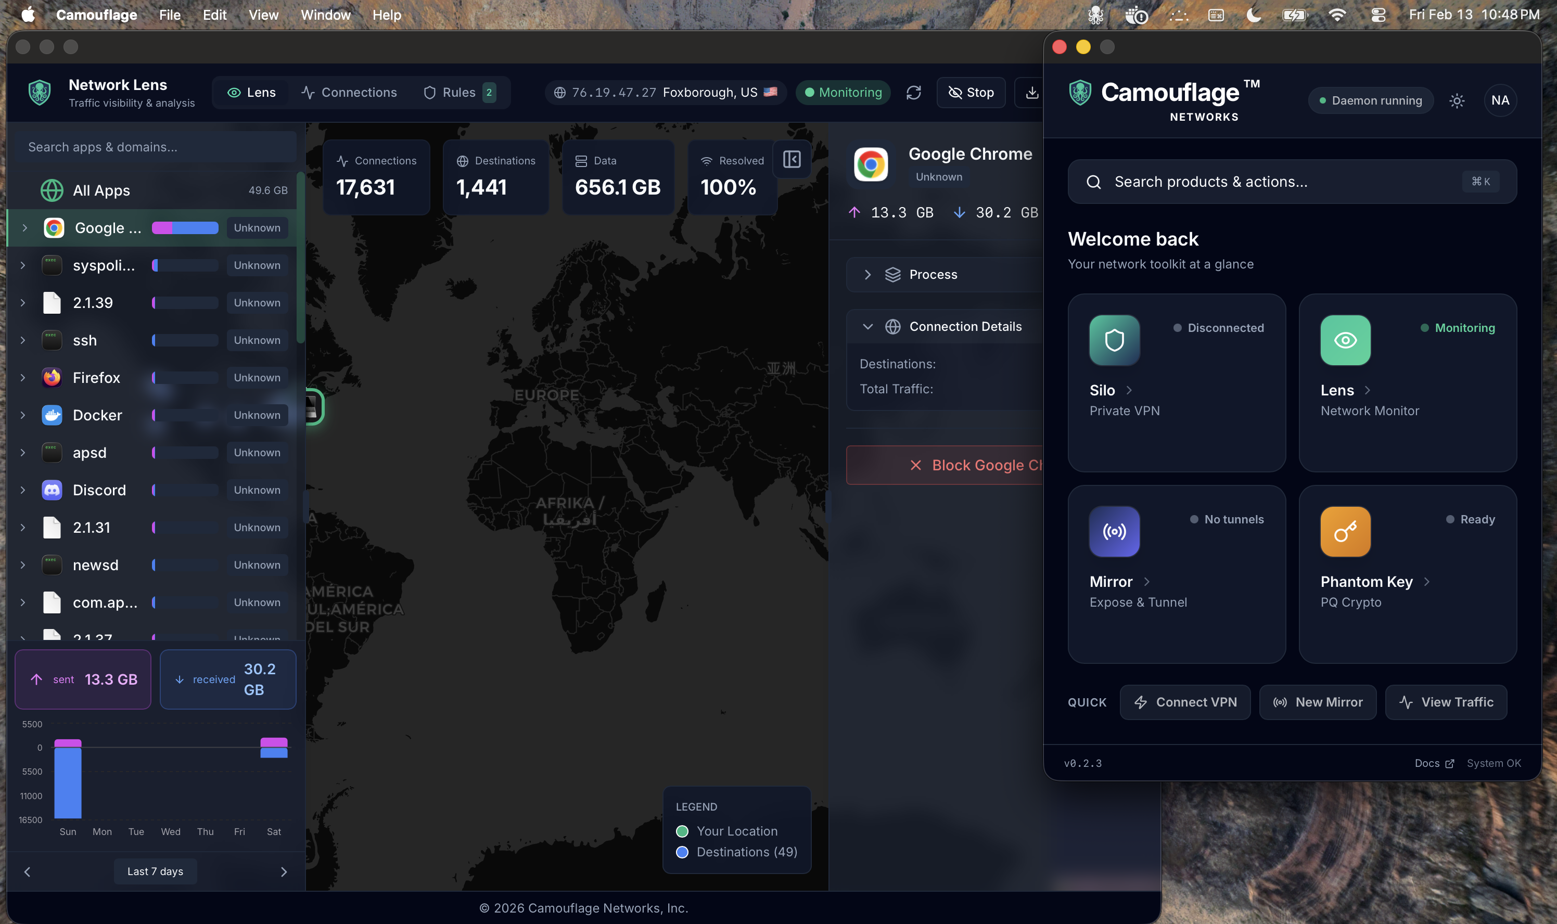Click the Saturday bar in the traffic chart
Screen dimensions: 1557x924
[x=274, y=748]
